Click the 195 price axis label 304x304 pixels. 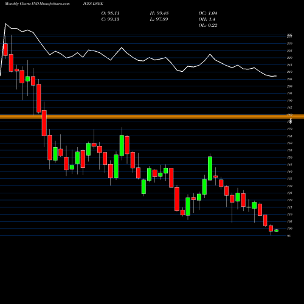(289, 94)
